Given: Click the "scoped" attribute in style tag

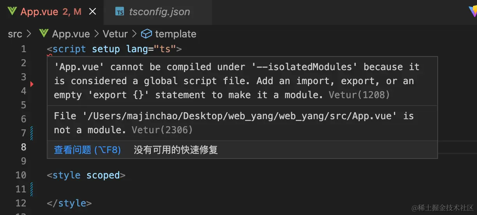Looking at the screenshot, I should (103, 175).
